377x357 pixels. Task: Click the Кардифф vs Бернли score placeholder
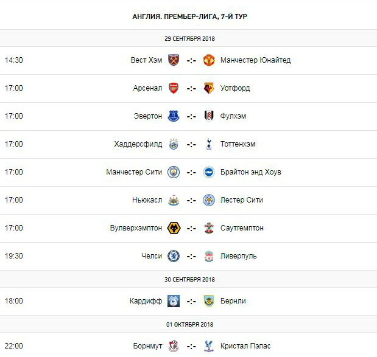[191, 301]
